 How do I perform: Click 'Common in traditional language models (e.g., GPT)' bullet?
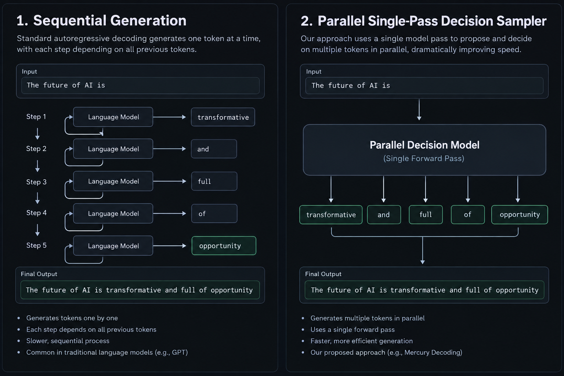coord(107,352)
